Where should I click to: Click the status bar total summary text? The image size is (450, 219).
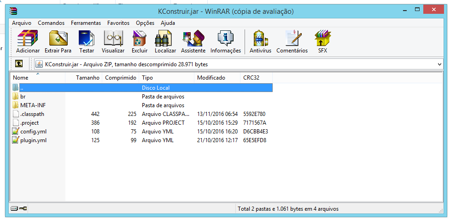pos(288,209)
